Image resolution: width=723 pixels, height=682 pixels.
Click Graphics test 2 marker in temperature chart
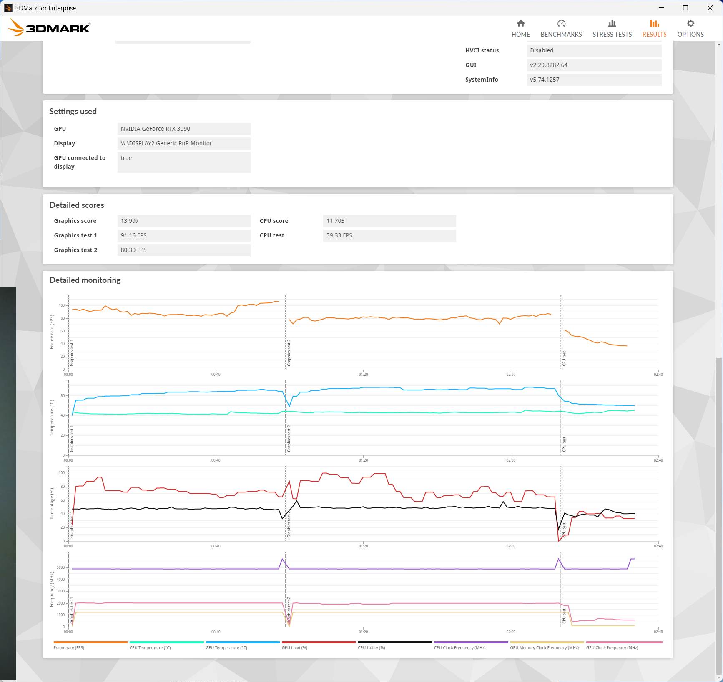point(289,439)
